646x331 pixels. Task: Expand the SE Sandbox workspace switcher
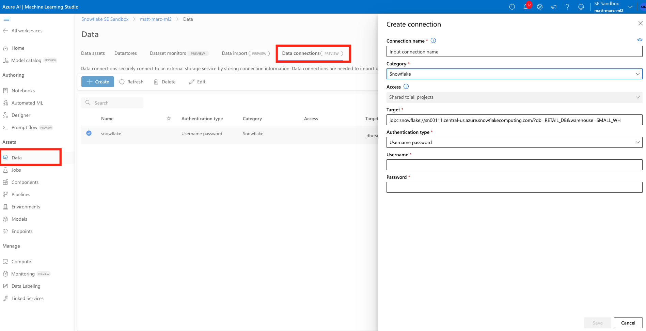pos(630,7)
